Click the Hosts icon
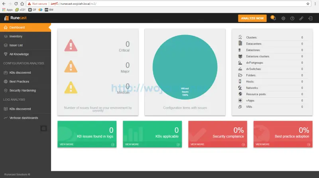Image resolution: width=319 pixels, height=178 pixels. click(240, 82)
